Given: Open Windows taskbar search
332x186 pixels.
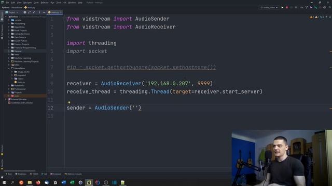Looking at the screenshot, I should click(12, 182).
